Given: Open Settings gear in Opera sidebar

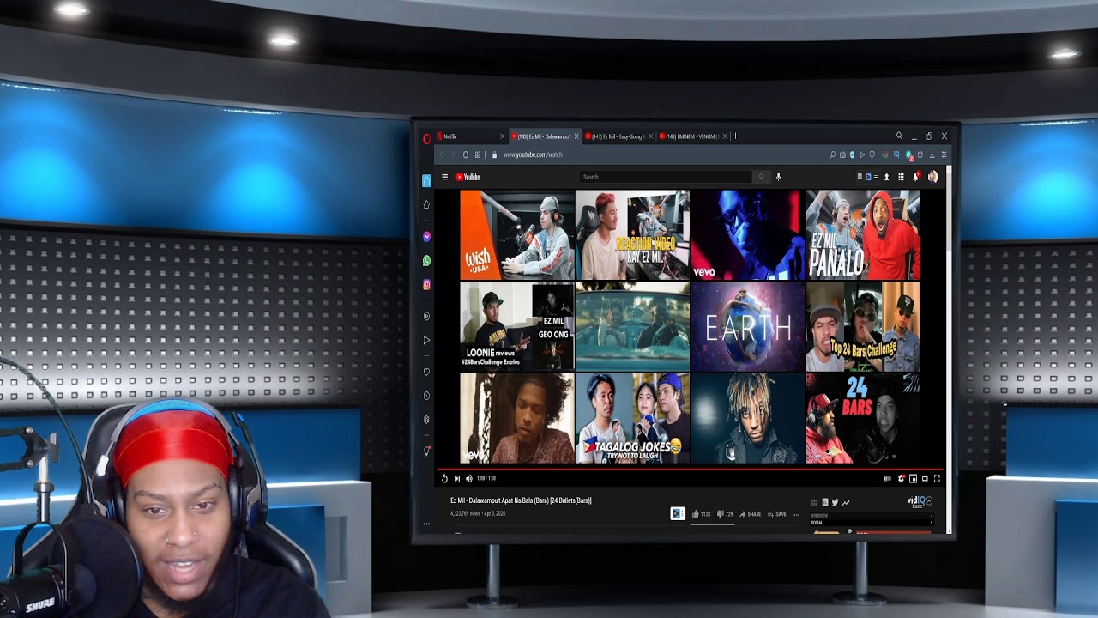Looking at the screenshot, I should point(426,420).
